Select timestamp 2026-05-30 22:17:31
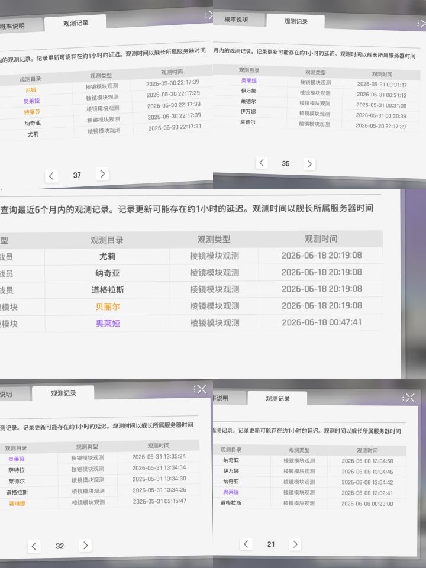426x568 pixels. 175,127
